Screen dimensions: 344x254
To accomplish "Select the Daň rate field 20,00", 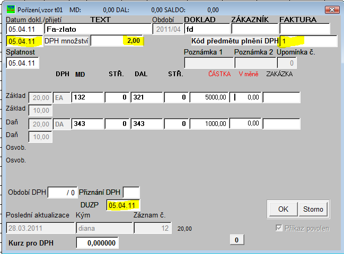I will (x=40, y=124).
